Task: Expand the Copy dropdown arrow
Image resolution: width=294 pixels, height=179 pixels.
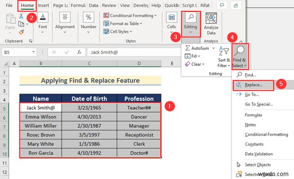Action: 27,24
